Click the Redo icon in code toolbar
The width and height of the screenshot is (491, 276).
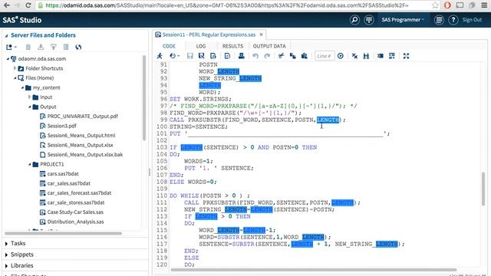[267, 56]
